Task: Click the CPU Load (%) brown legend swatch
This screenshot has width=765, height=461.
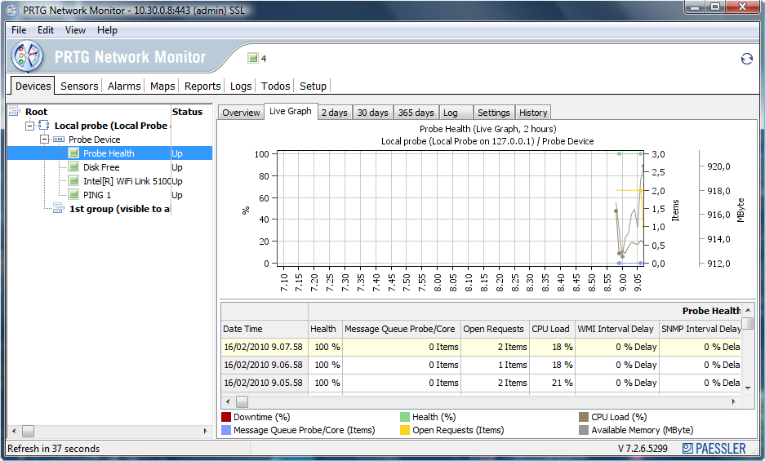Action: coord(584,417)
